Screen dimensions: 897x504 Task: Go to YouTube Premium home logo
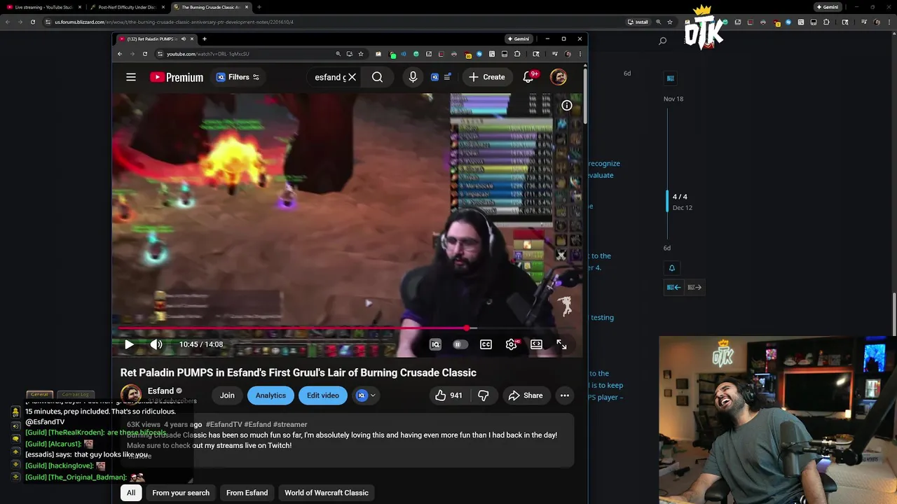[x=177, y=77]
